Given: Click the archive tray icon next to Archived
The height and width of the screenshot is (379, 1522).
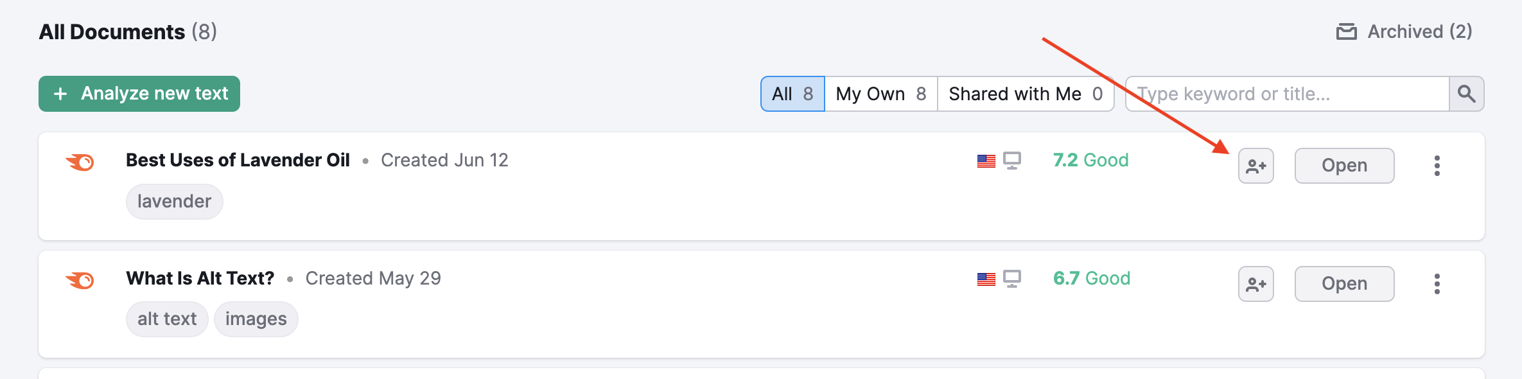Looking at the screenshot, I should (x=1348, y=30).
